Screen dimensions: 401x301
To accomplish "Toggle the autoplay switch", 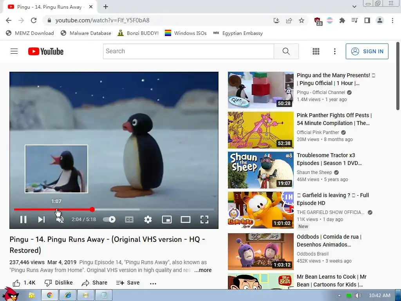I will 109,219.
